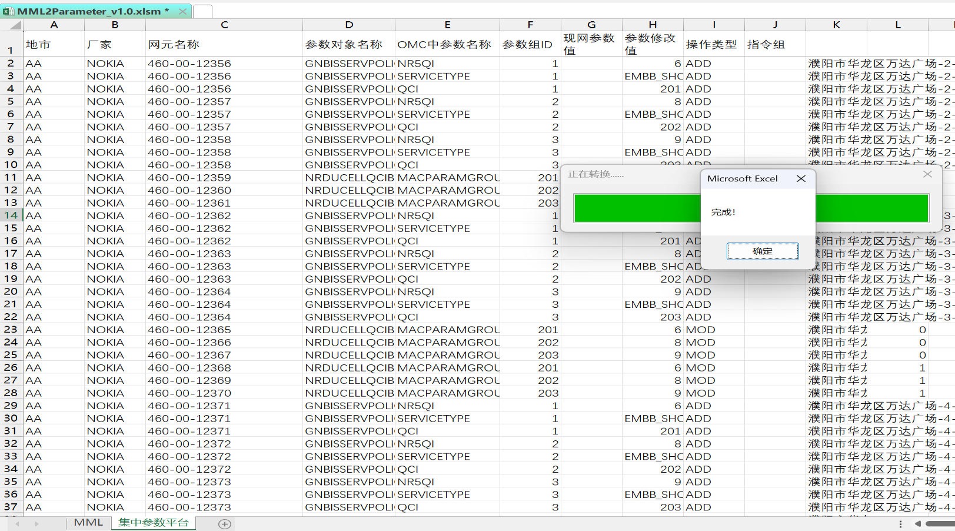Click the three-dot sheet bar resize handle
The height and width of the screenshot is (531, 955).
coord(900,524)
